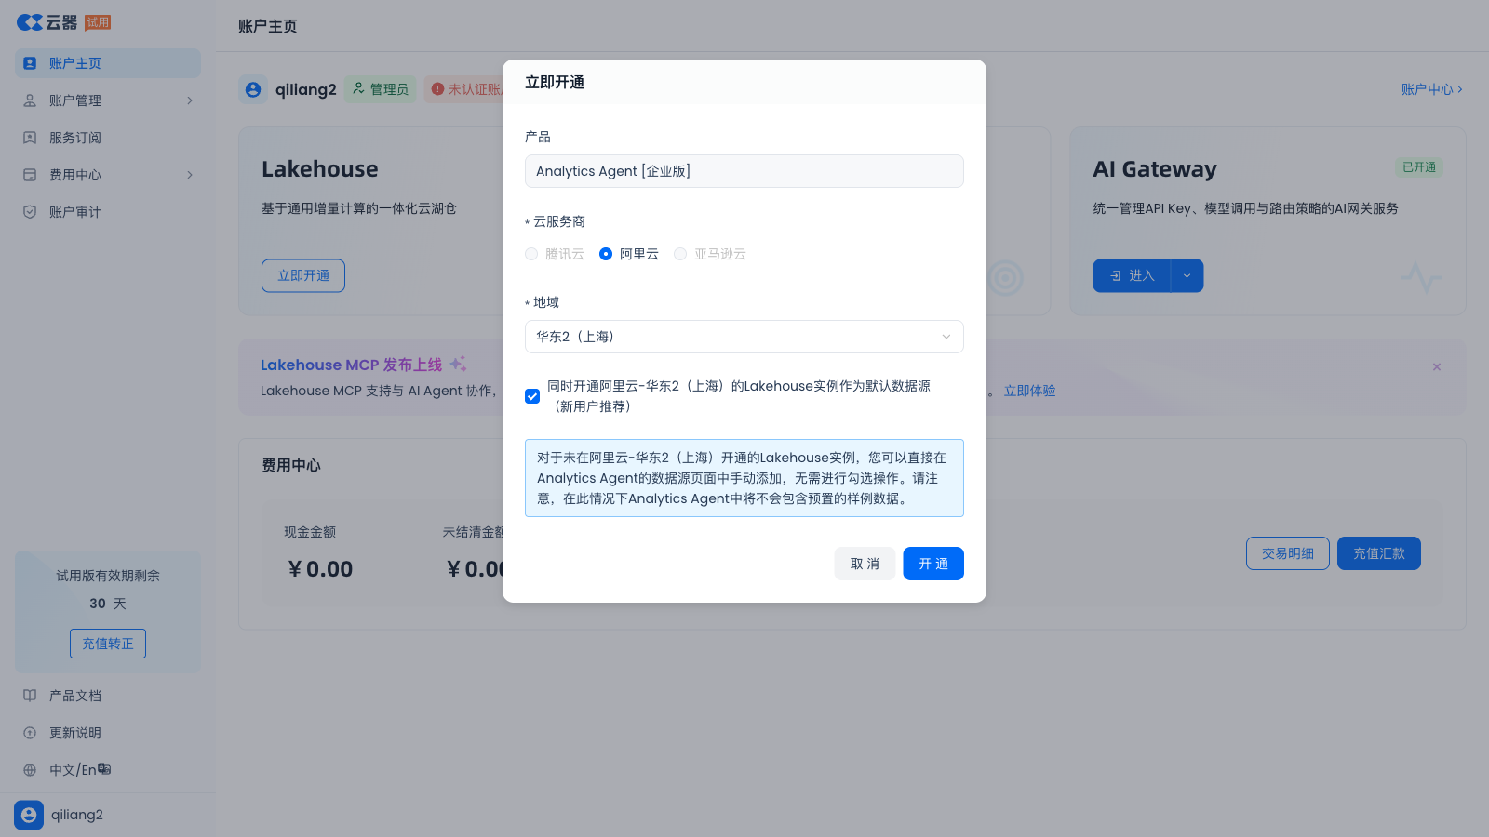
Task: Click the Lakehouse MCP 发布上线 heading
Action: [x=352, y=365]
